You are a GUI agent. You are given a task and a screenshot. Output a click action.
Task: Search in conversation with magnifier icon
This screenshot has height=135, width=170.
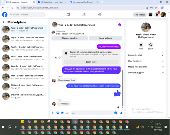pos(151,45)
